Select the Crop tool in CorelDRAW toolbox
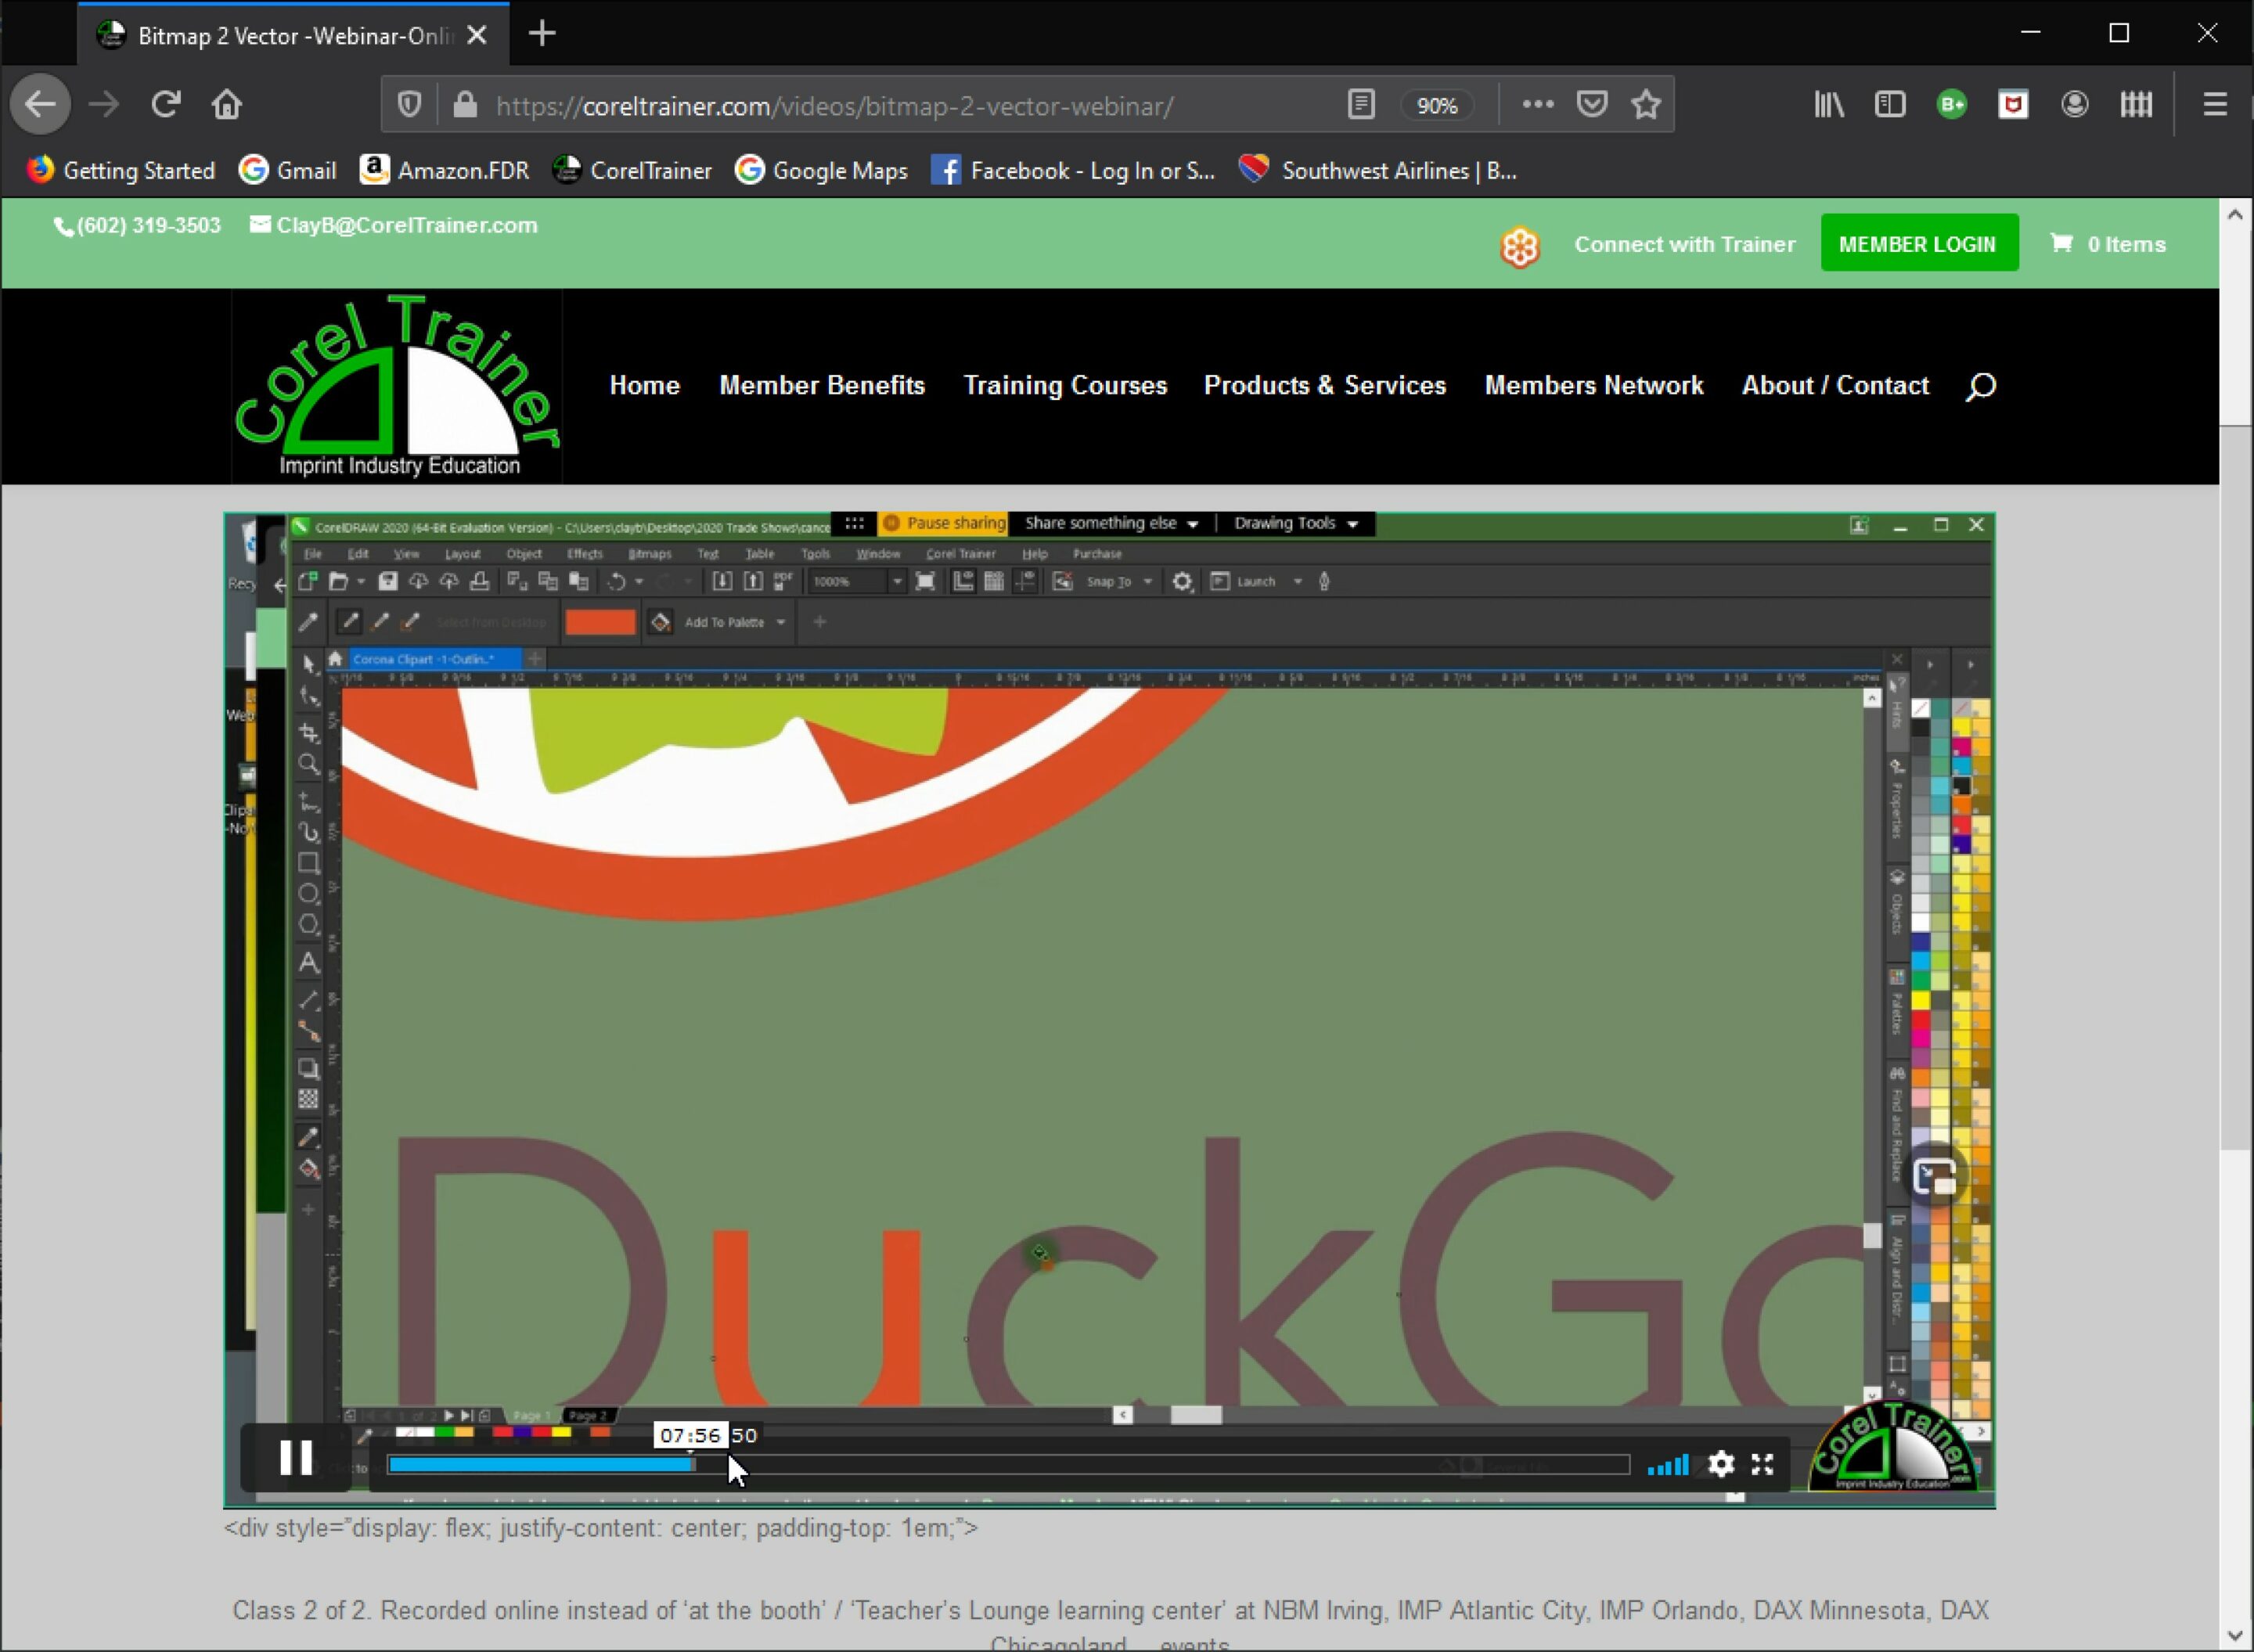This screenshot has height=1652, width=2254. 309,733
